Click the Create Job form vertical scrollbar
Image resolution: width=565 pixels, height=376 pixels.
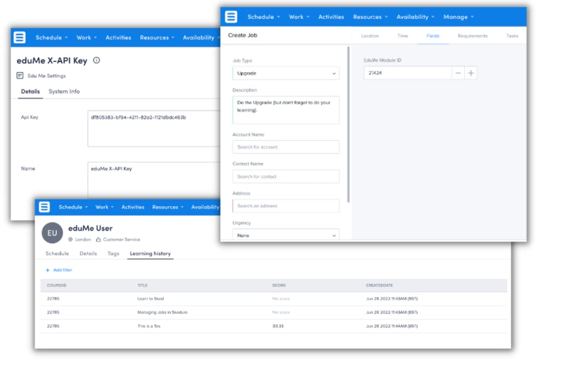[348, 124]
